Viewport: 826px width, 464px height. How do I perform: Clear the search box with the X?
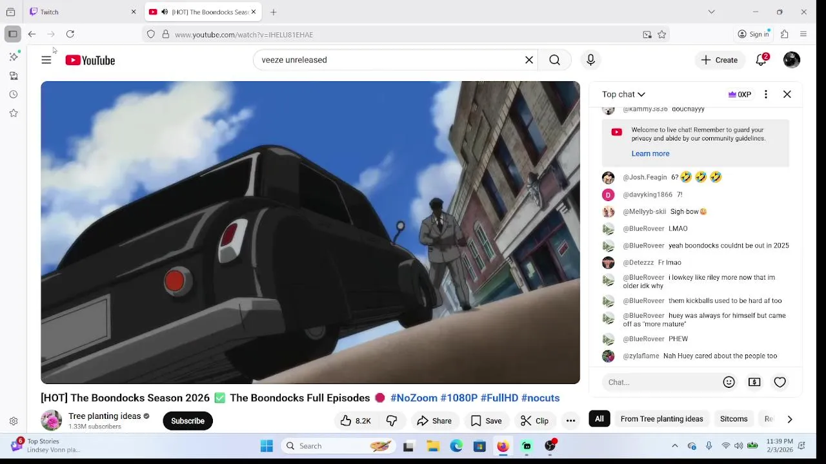pos(529,60)
